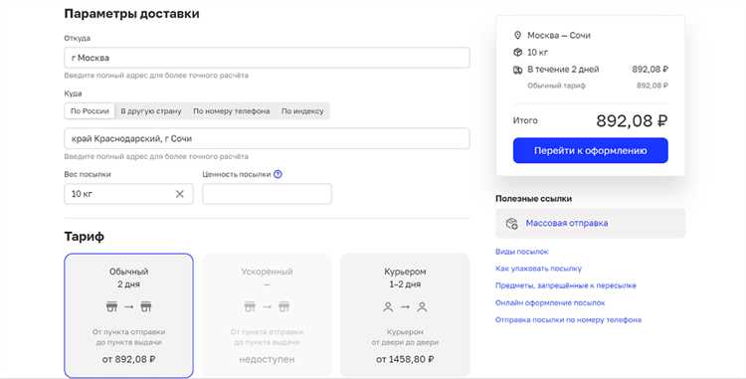
Task: Switch to По номеру телефона tab
Action: coord(231,111)
